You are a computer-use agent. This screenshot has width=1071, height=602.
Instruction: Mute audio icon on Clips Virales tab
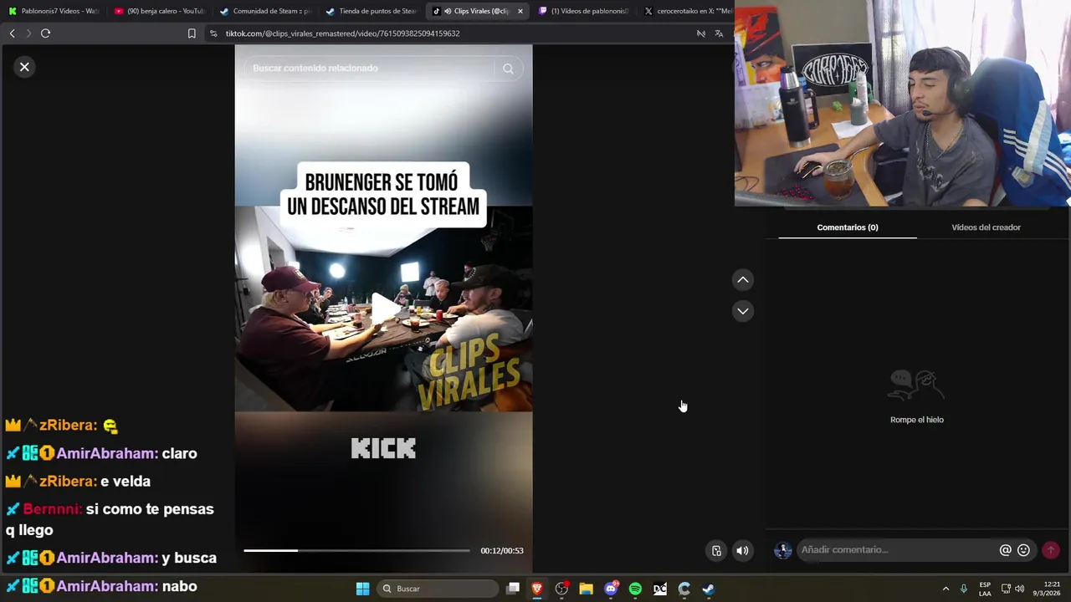pyautogui.click(x=448, y=11)
